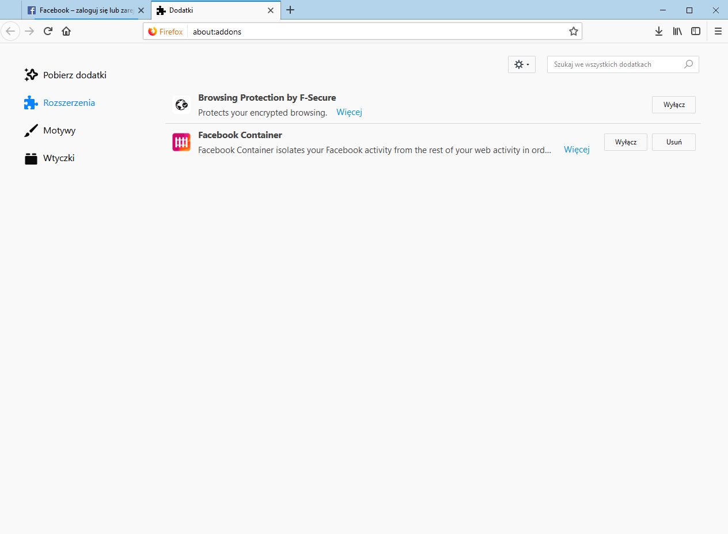This screenshot has width=728, height=534.
Task: Bookmark this page with the star icon
Action: point(574,32)
